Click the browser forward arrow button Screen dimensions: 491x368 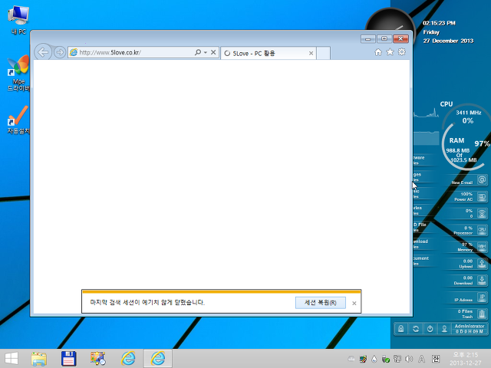pos(60,52)
